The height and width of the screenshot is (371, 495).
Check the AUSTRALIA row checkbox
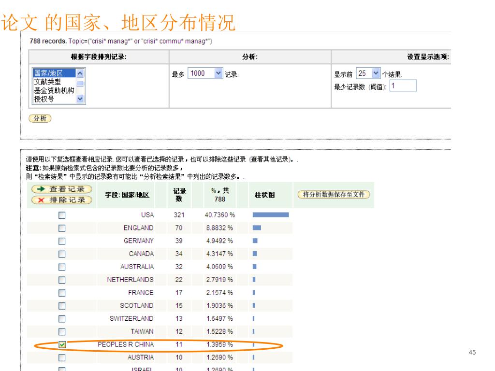coord(62,267)
